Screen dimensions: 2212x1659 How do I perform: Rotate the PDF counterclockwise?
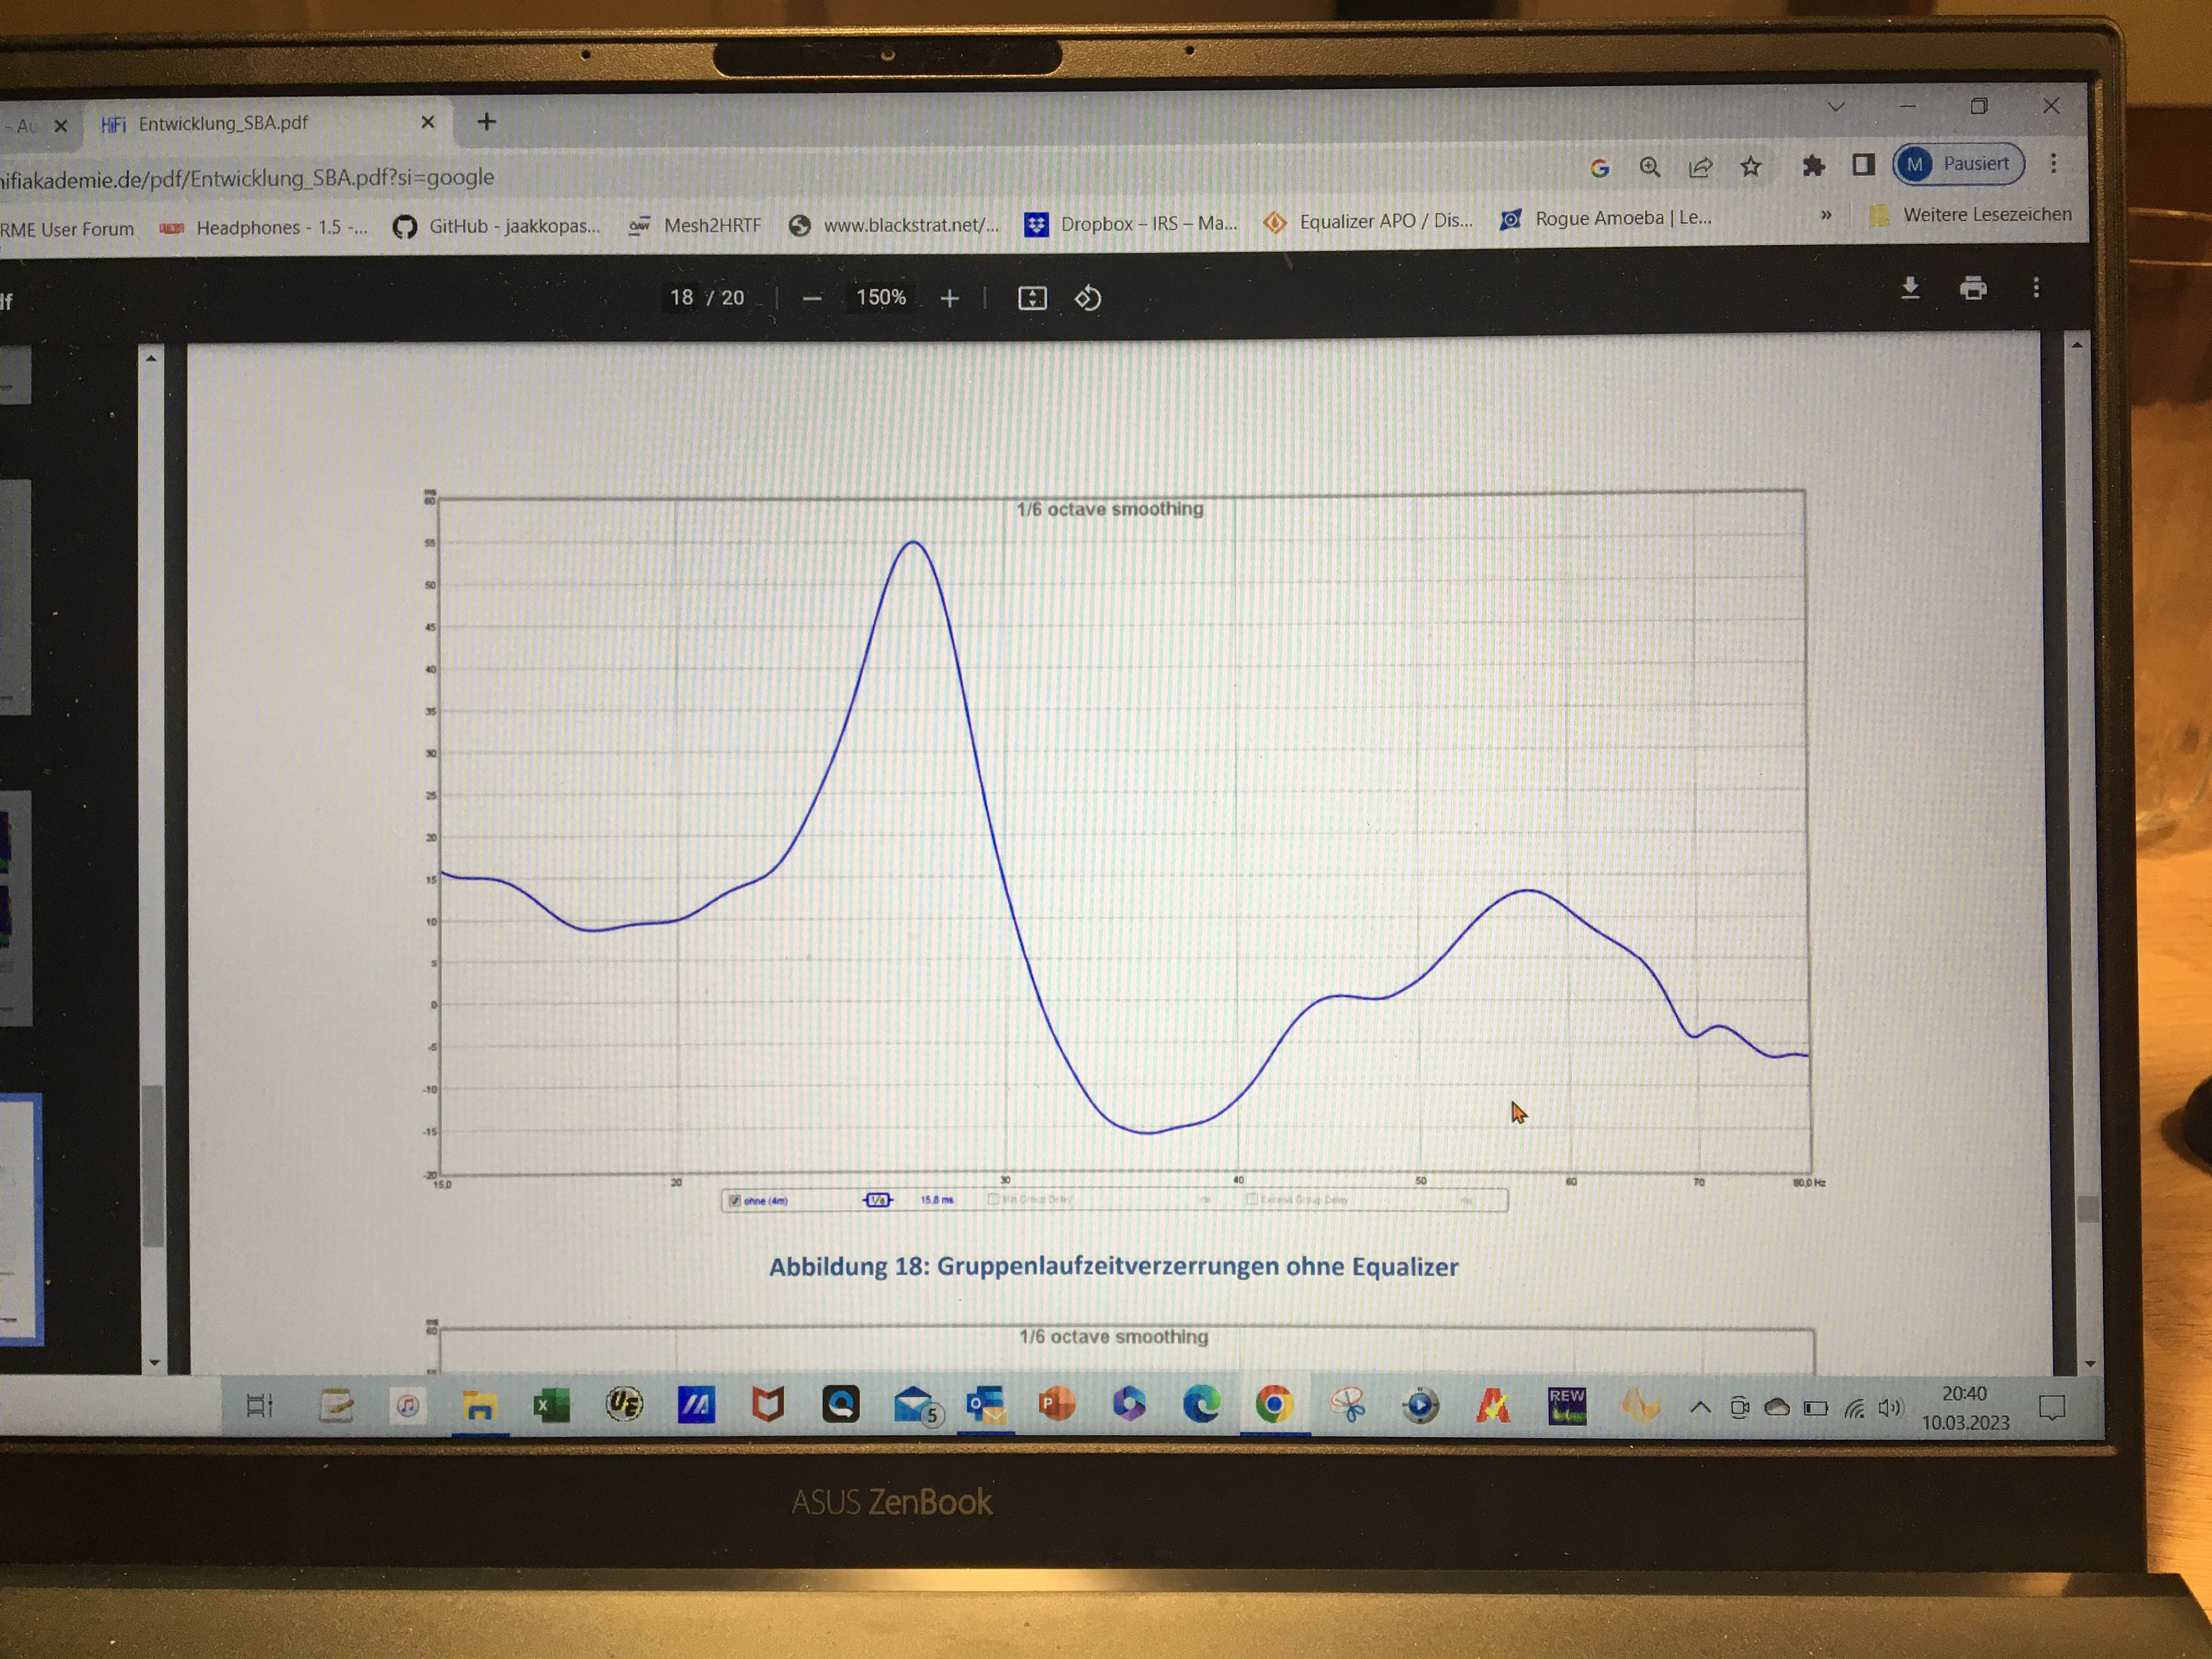[1088, 298]
